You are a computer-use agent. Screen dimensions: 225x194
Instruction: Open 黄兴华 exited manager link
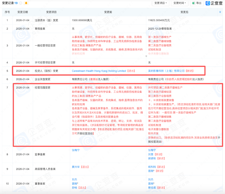76,167
